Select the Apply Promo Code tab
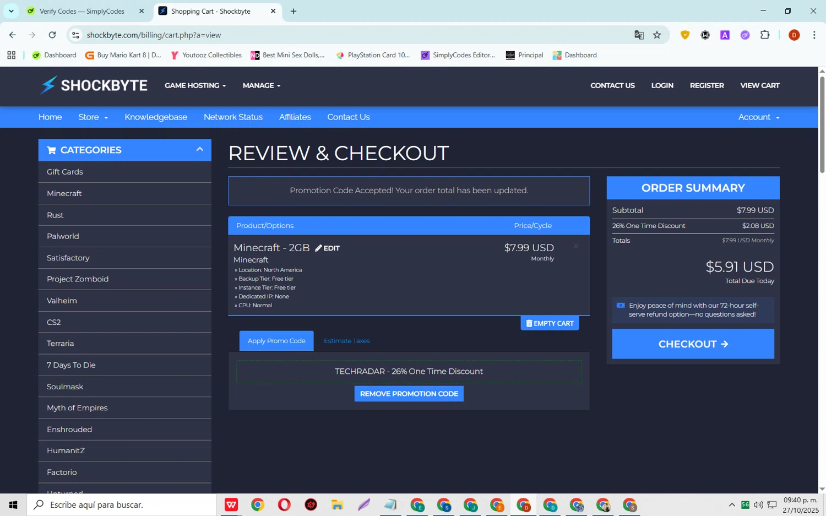This screenshot has width=826, height=516. pos(276,341)
